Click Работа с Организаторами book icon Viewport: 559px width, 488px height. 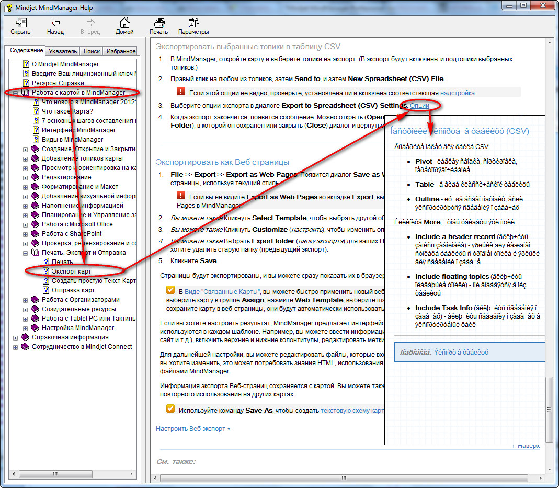35,299
